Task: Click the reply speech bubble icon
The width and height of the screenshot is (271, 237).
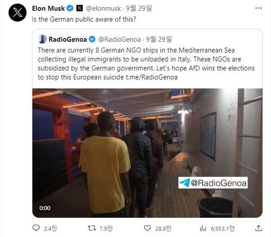Action: point(36,228)
